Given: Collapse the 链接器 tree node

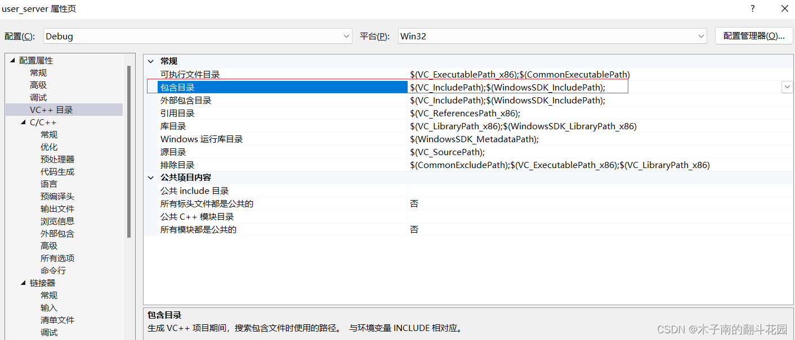Looking at the screenshot, I should 23,283.
